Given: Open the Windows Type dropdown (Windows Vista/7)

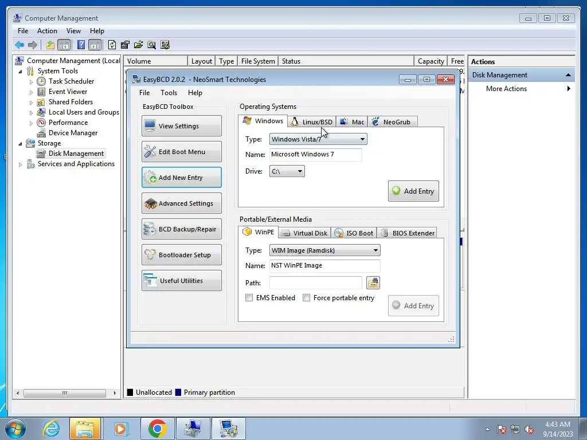Looking at the screenshot, I should pos(318,139).
